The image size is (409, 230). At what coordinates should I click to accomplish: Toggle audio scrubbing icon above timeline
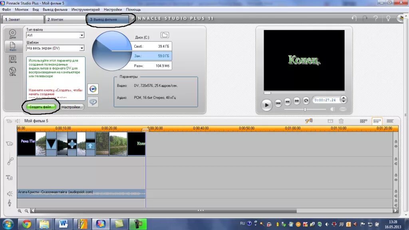309,121
